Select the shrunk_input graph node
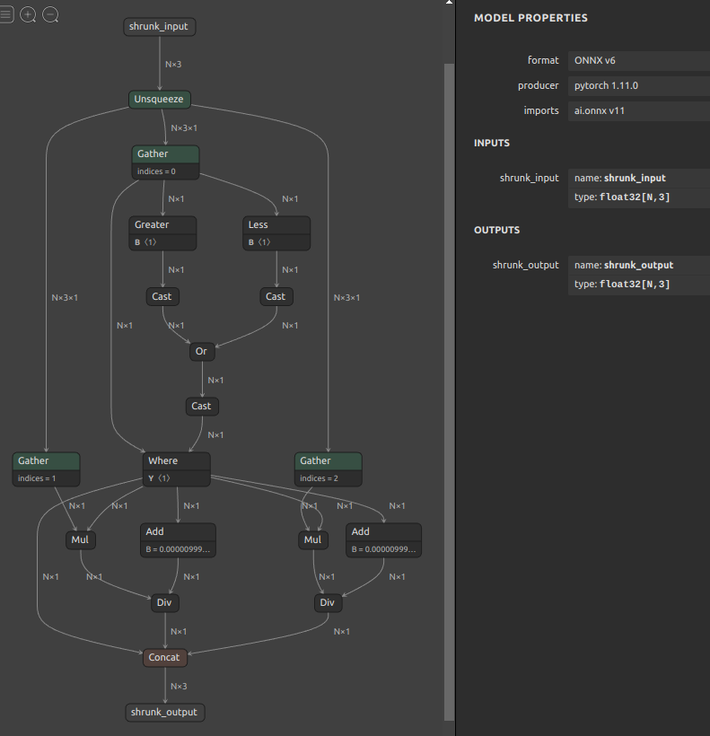The image size is (710, 736). pos(160,27)
